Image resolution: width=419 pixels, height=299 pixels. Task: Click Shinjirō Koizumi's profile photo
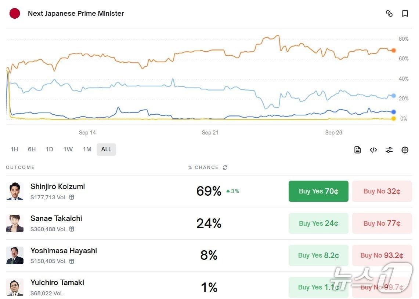[x=15, y=191]
